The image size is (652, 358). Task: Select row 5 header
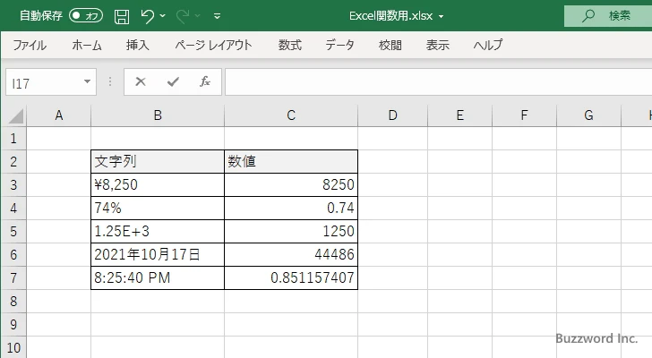coord(13,231)
